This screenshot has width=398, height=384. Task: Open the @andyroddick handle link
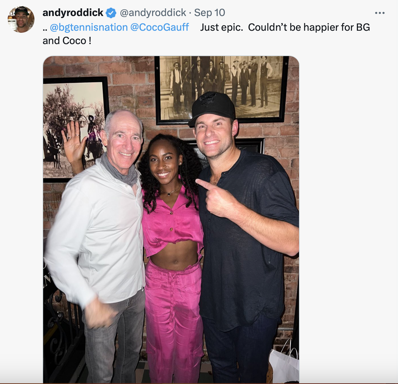click(153, 13)
